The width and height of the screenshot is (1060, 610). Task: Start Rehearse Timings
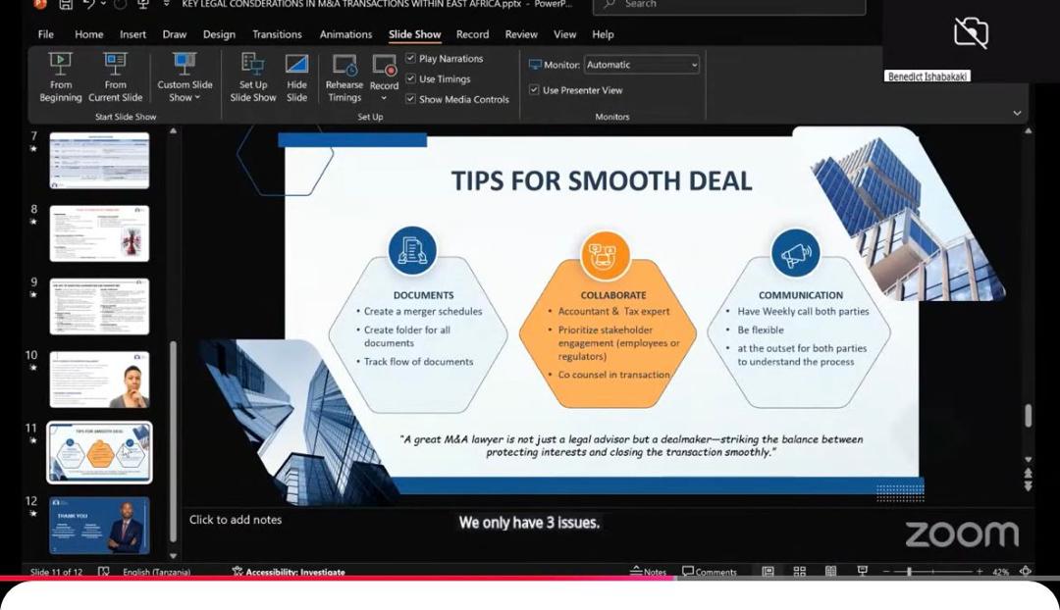344,76
